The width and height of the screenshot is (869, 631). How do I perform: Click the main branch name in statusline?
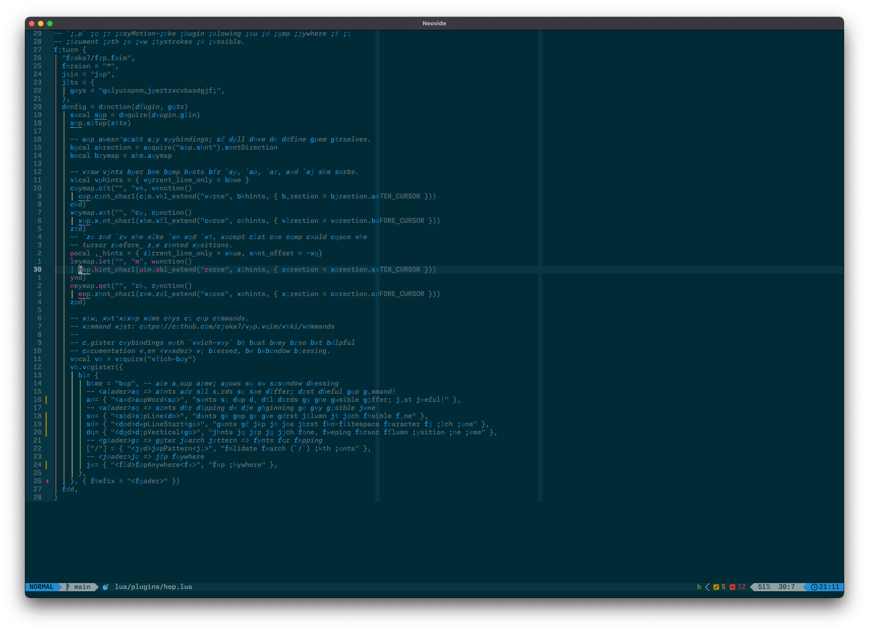82,587
